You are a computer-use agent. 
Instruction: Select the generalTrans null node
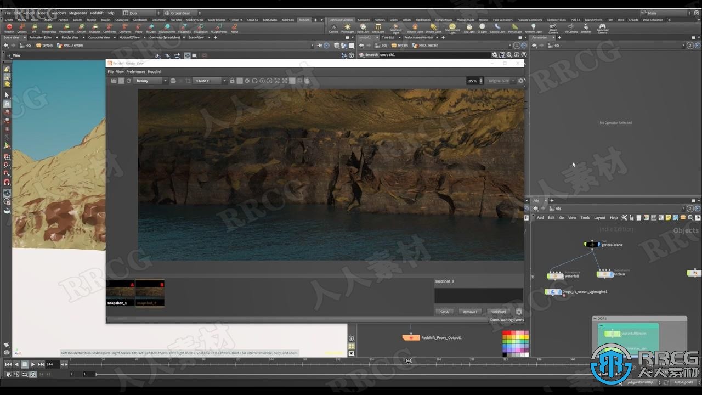tap(592, 245)
